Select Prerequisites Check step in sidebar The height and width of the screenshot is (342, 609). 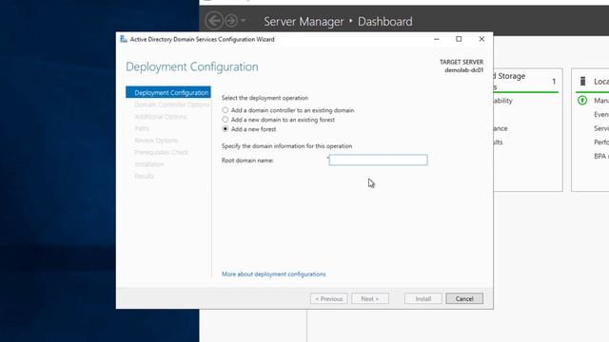pos(161,152)
